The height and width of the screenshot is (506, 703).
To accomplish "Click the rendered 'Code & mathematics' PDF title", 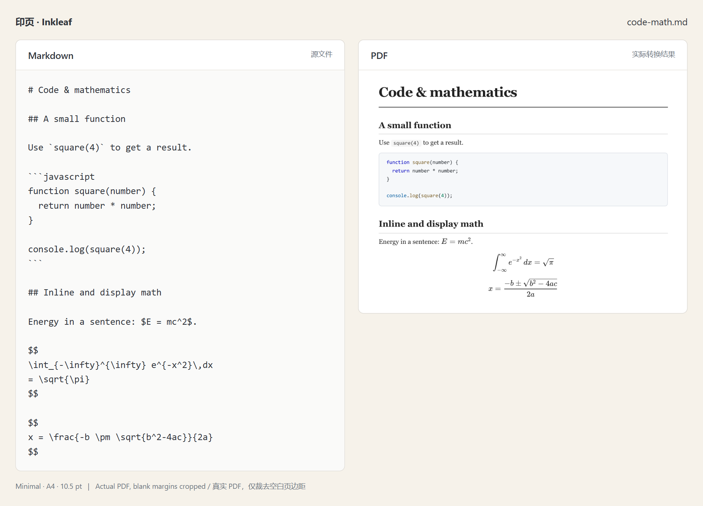I will click(448, 92).
